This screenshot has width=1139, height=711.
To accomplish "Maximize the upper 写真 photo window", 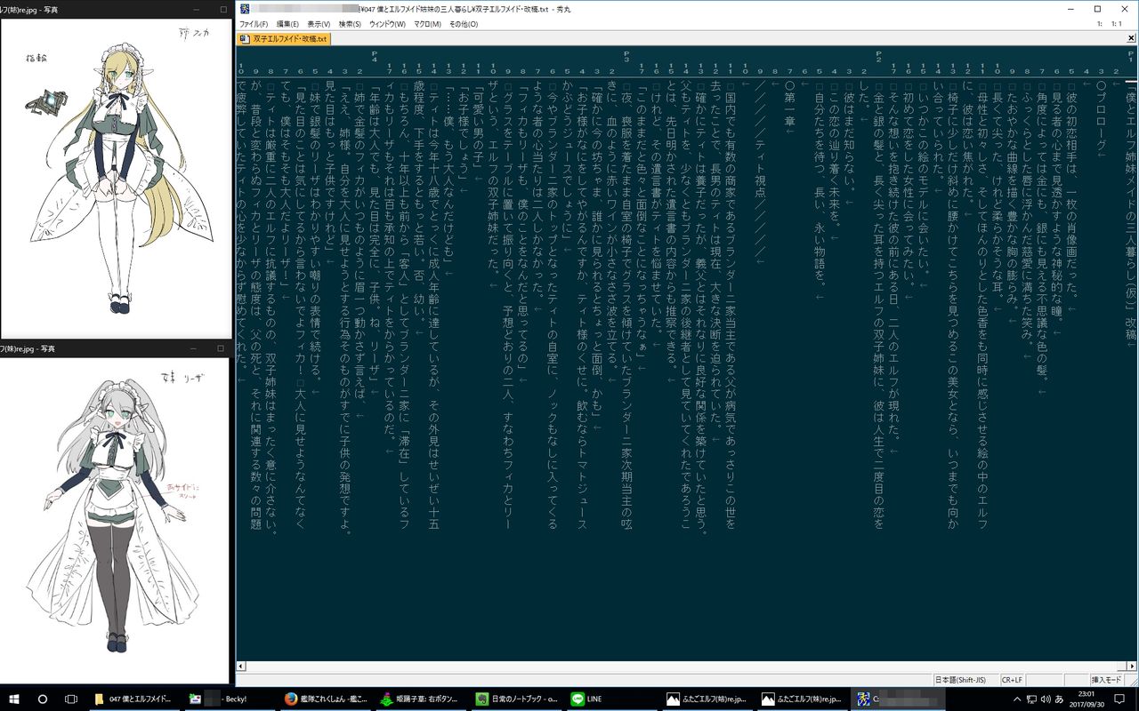I will point(222,9).
